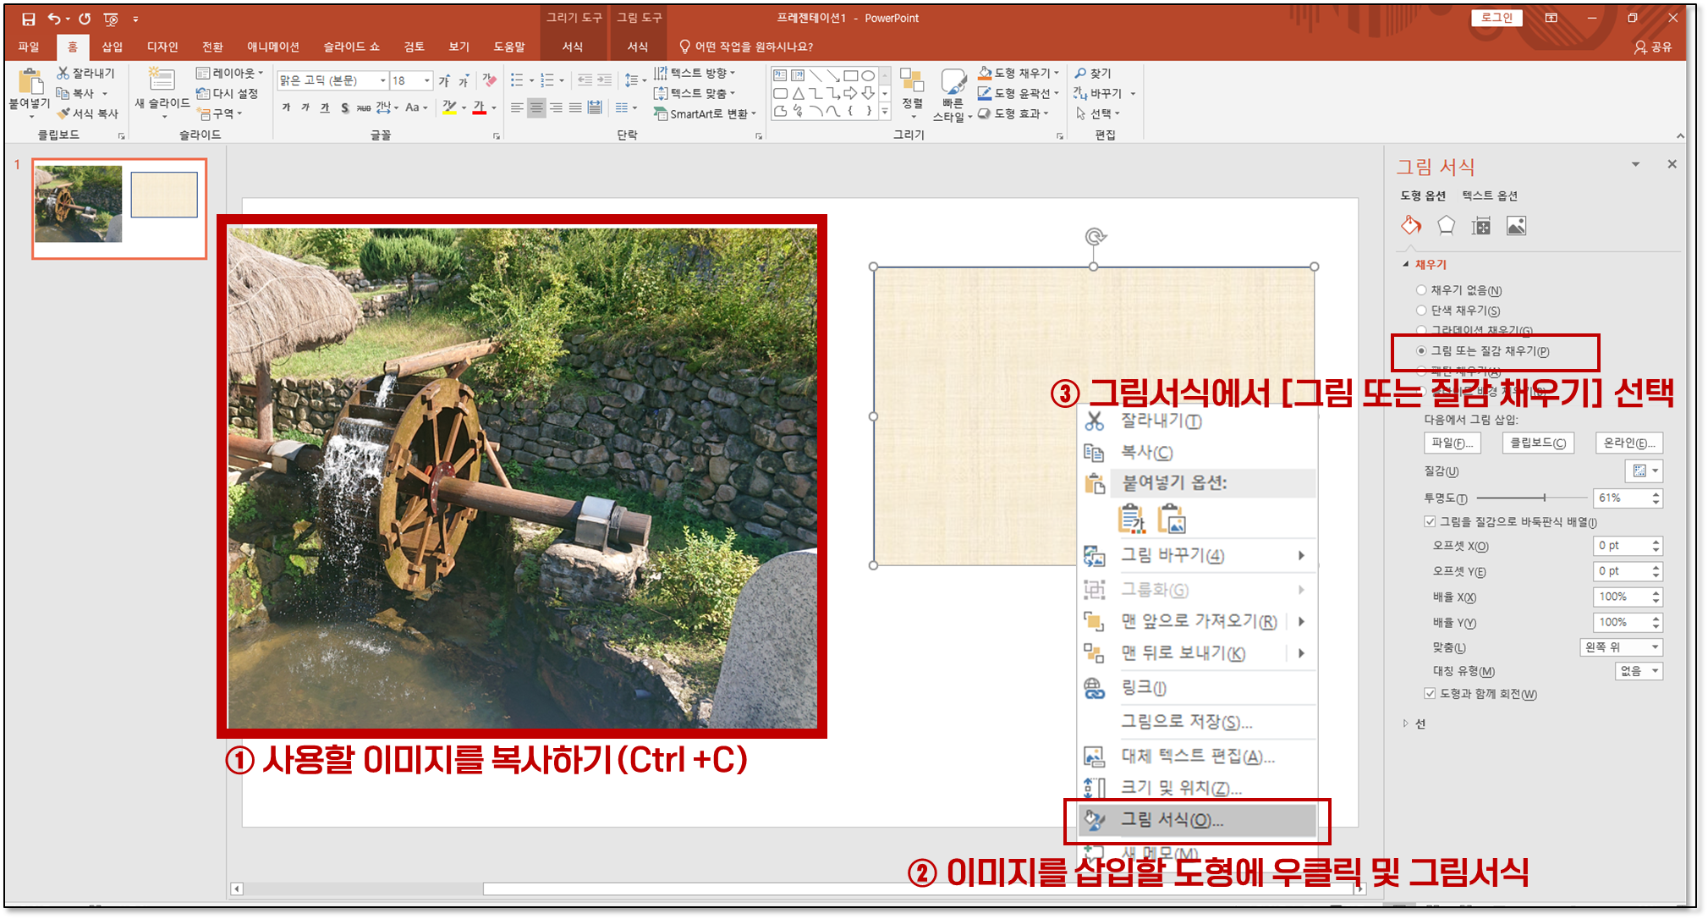
Task: Select the Size & Properties pane icon
Action: (1480, 226)
